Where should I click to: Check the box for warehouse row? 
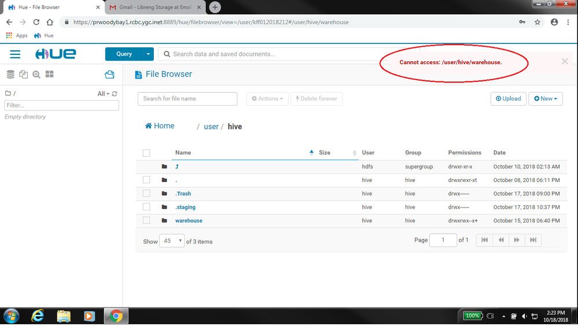(146, 220)
